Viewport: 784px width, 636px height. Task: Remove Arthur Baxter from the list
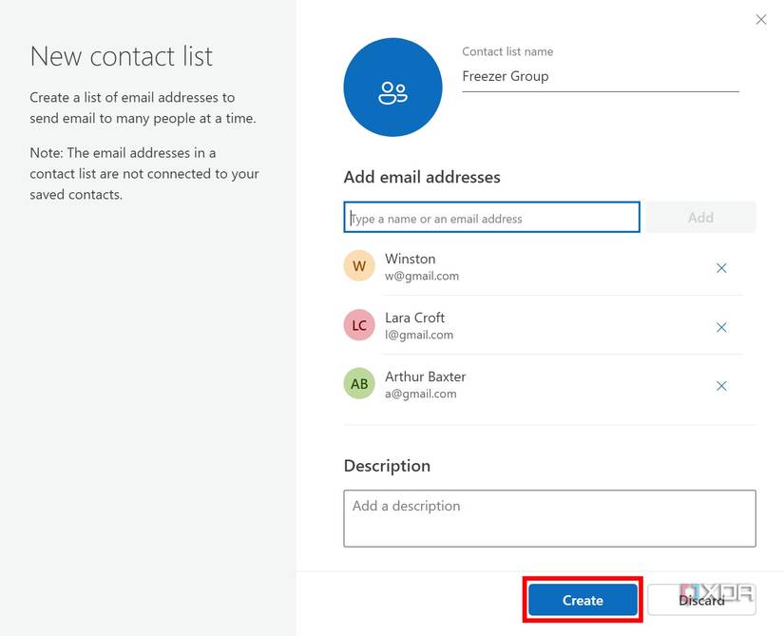pyautogui.click(x=721, y=386)
